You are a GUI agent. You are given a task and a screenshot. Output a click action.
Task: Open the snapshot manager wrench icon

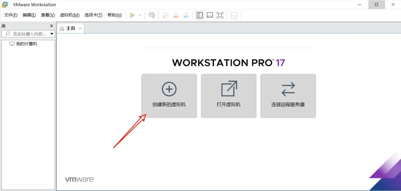tap(186, 15)
